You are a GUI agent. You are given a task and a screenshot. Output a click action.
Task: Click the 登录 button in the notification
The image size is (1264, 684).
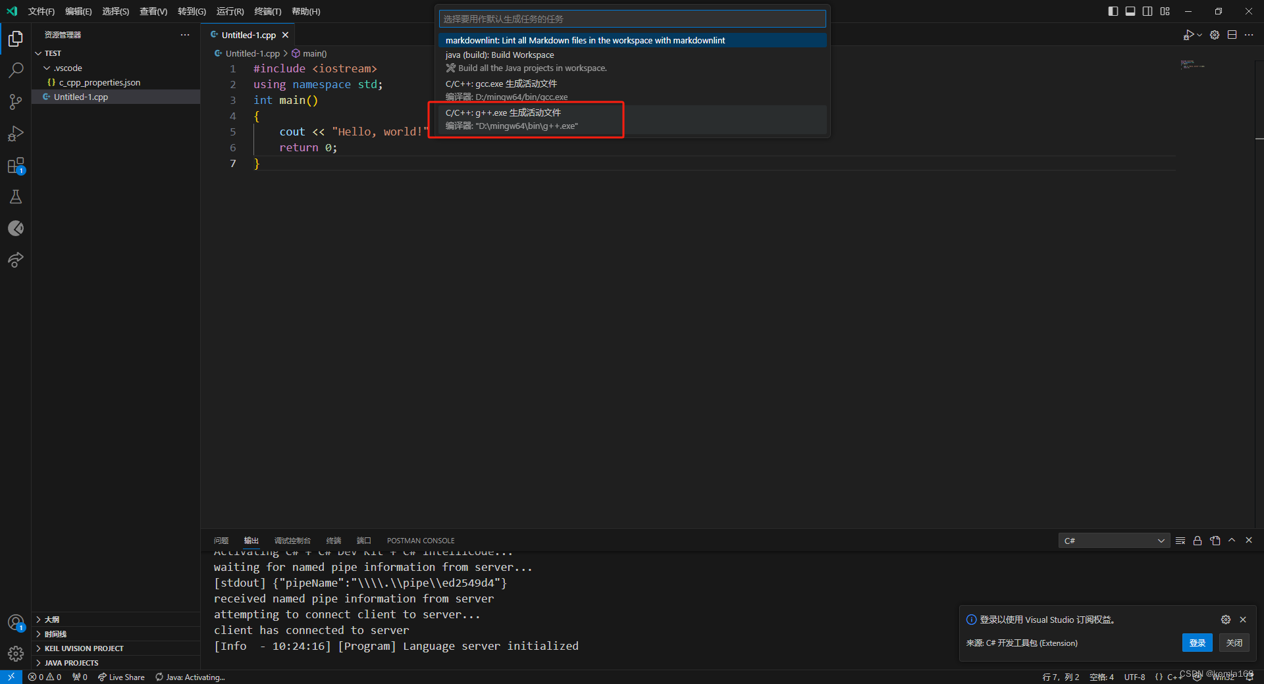(x=1197, y=643)
